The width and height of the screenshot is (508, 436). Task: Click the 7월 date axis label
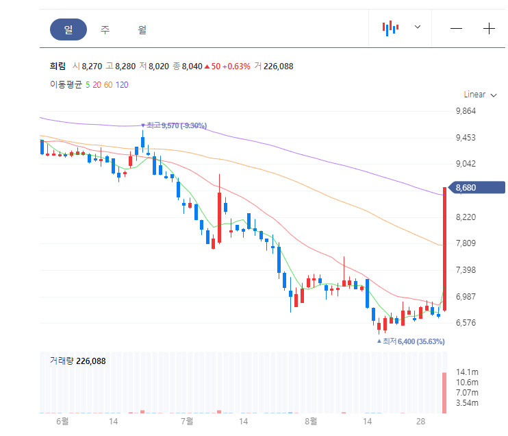pos(187,422)
